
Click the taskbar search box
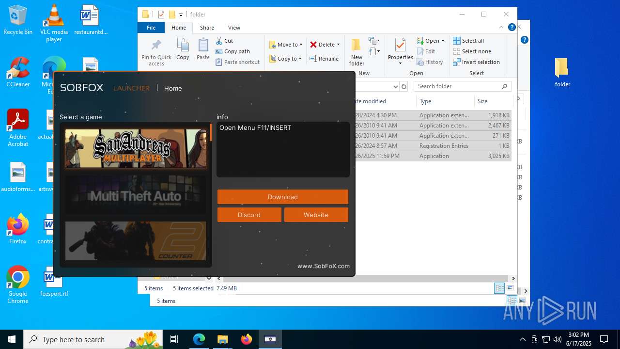pos(93,339)
